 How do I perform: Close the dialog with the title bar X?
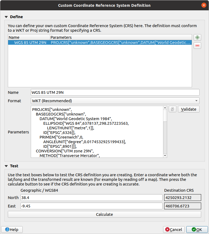pyautogui.click(x=203, y=5)
